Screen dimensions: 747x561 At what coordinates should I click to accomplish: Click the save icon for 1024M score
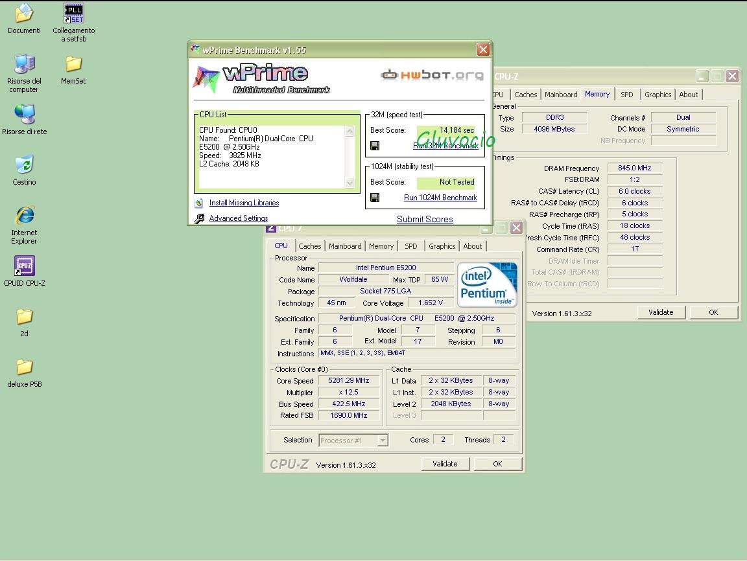375,198
